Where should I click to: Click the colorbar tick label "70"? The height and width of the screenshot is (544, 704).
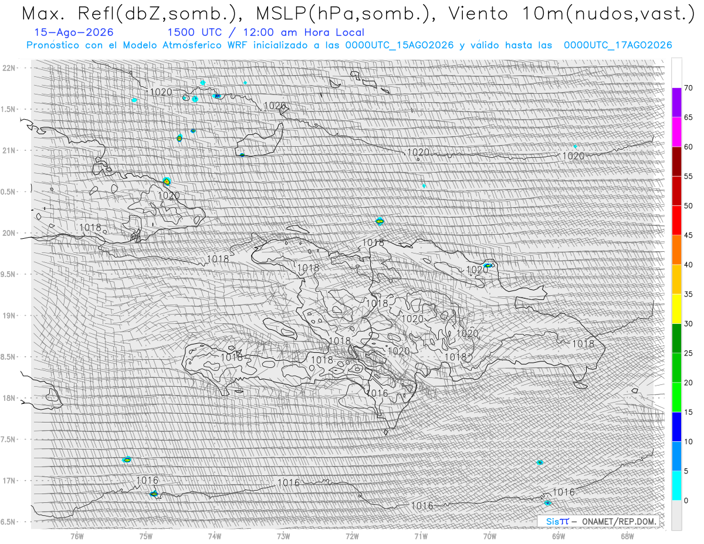[x=689, y=88]
